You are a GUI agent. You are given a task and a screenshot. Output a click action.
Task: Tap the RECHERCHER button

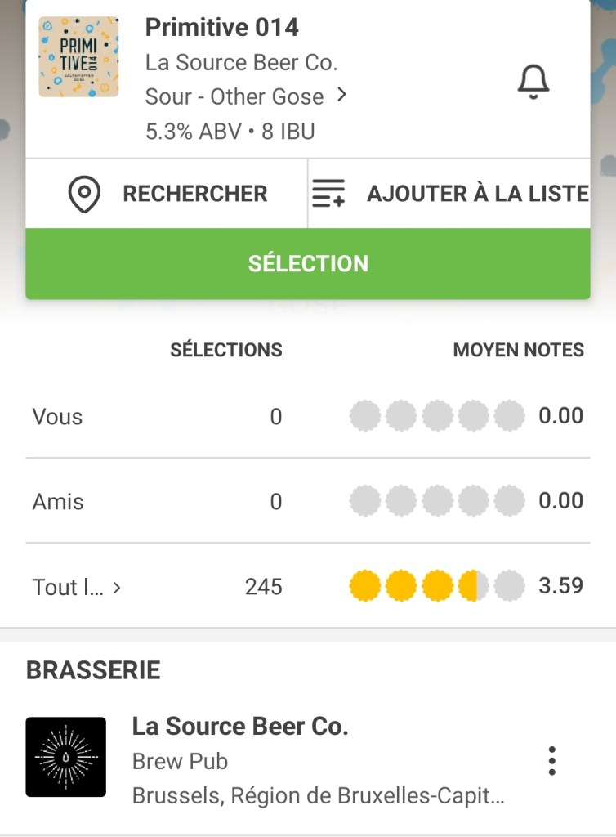coord(194,195)
